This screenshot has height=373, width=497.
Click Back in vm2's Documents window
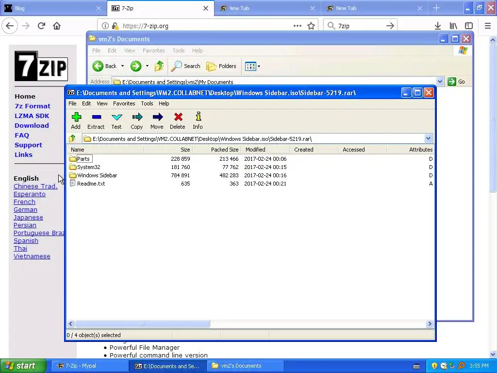pyautogui.click(x=105, y=66)
